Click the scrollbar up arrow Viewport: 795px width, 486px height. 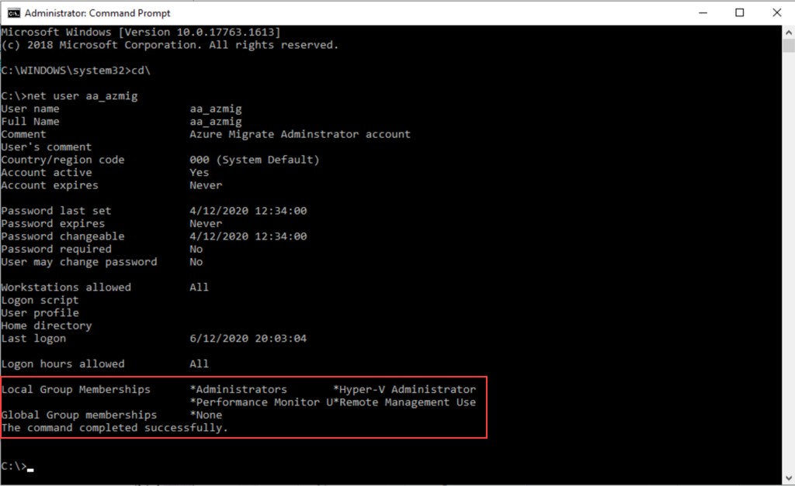788,32
